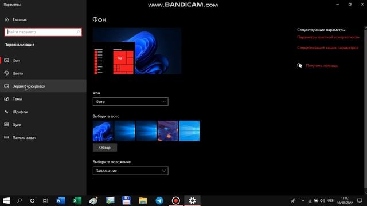Click the help chat bubble icon
Viewport: 367px width, 206px height.
(299, 65)
